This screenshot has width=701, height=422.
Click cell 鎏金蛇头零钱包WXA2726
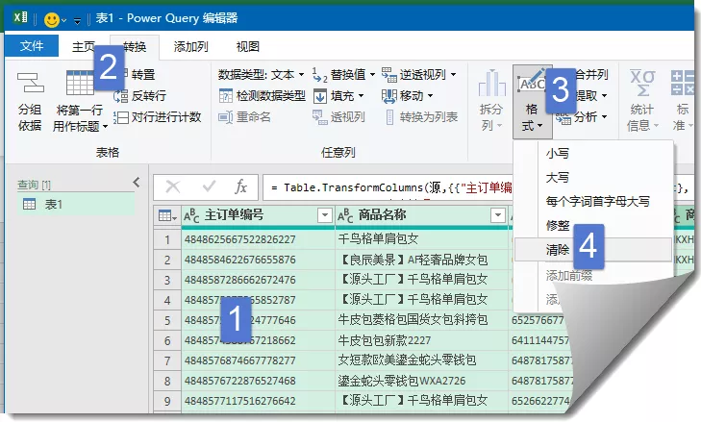pos(421,381)
